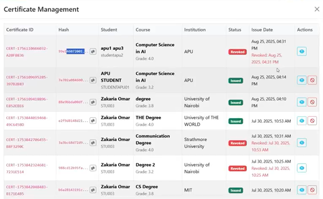The width and height of the screenshot is (323, 199).
Task: View the Communication Degree certificate
Action: [x=302, y=143]
